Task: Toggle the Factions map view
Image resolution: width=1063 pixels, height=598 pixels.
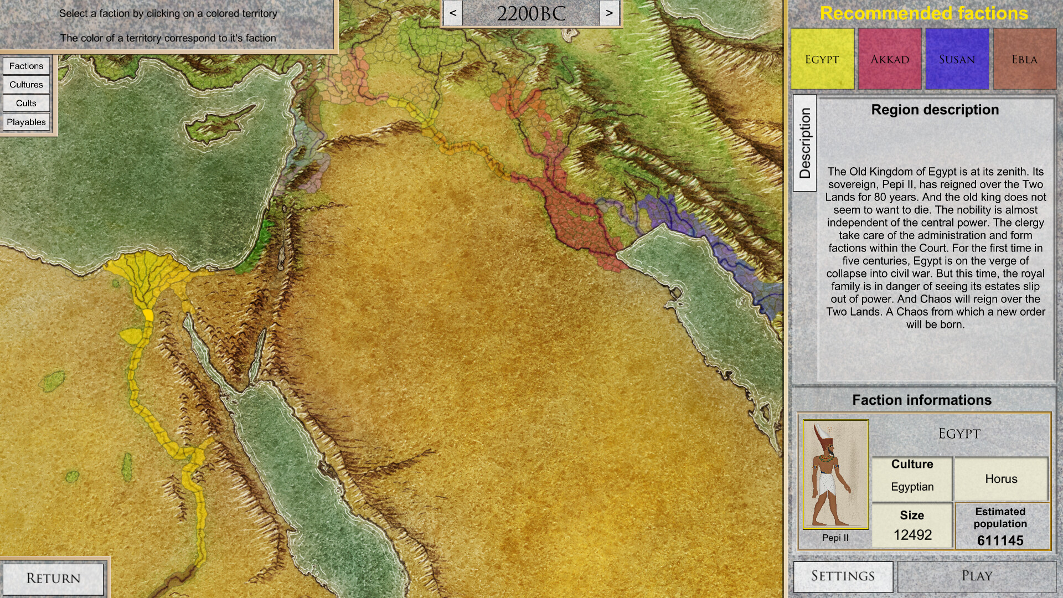Action: (26, 65)
